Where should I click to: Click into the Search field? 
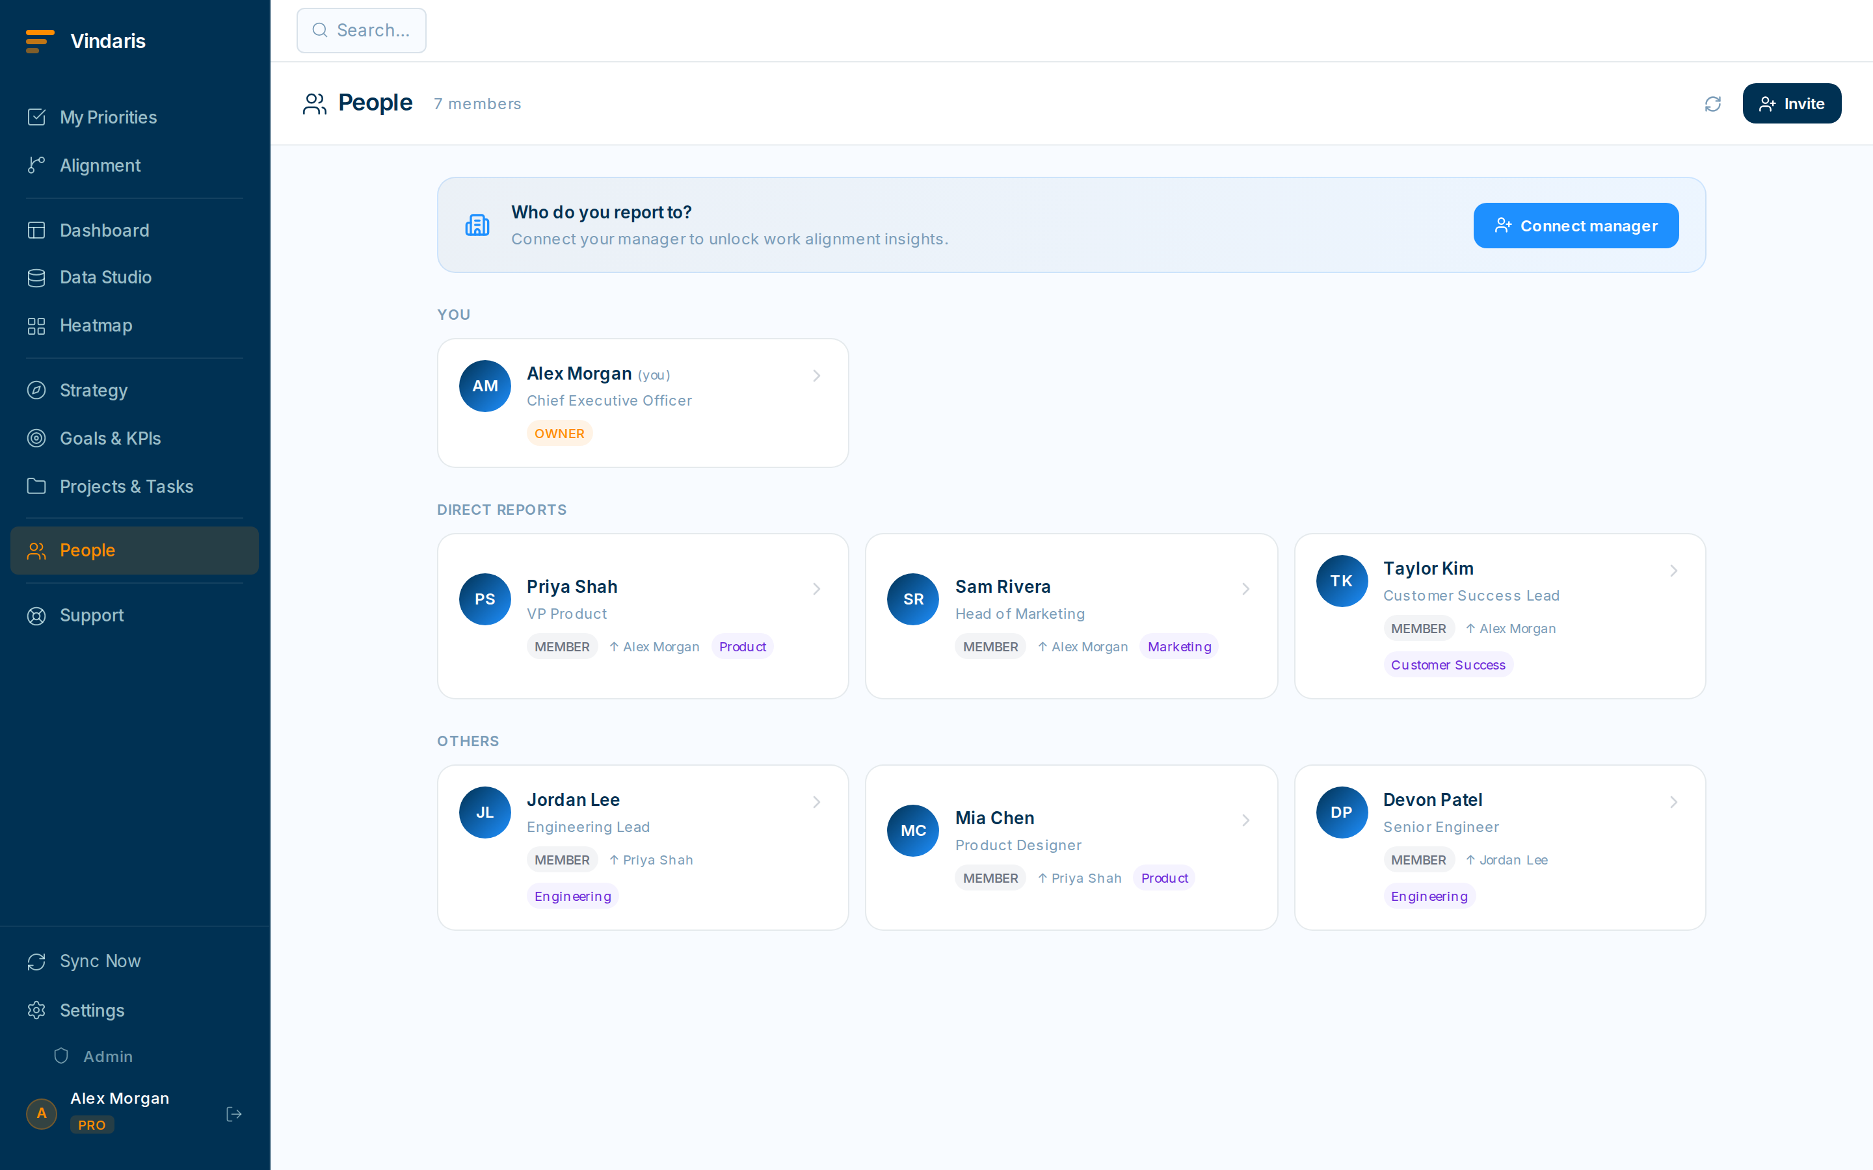click(x=362, y=30)
